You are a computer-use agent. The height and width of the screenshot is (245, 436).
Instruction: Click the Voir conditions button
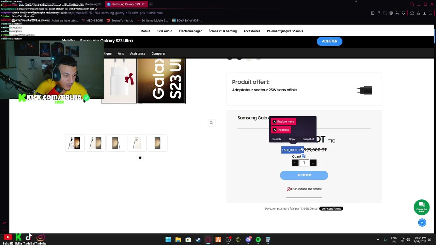(331, 209)
